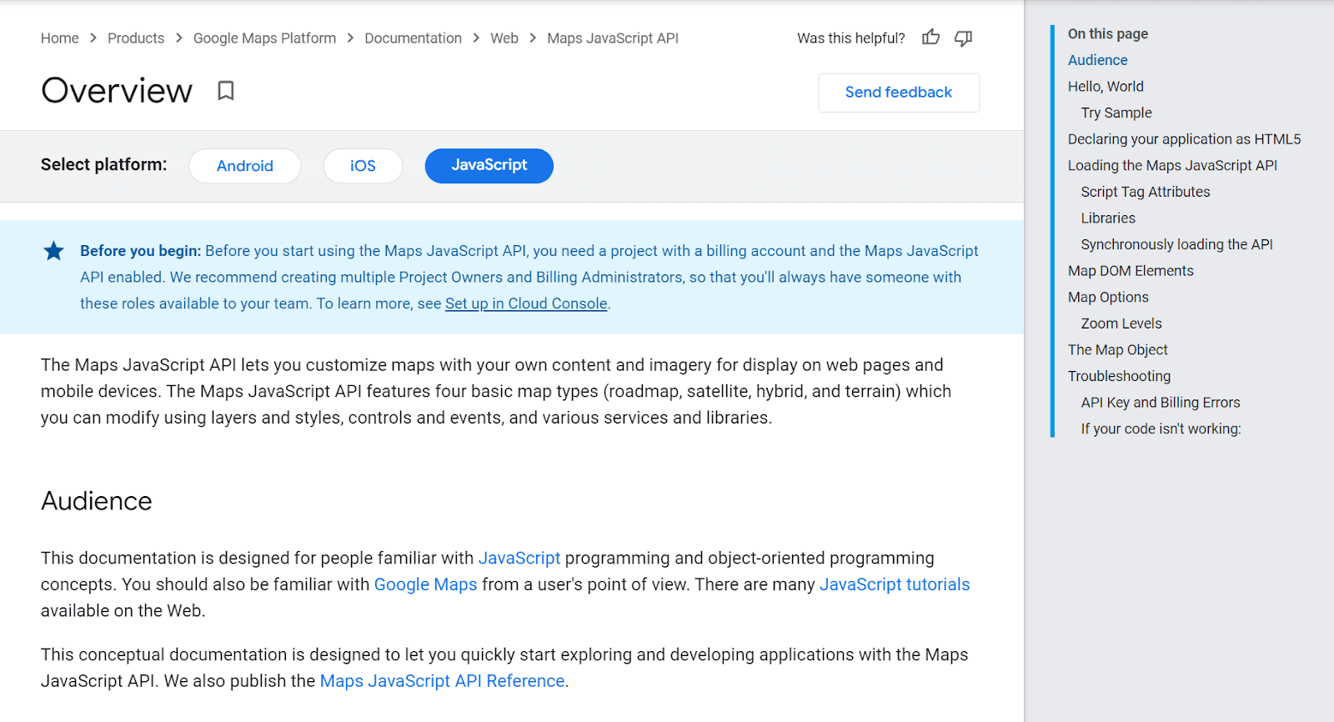Image resolution: width=1334 pixels, height=722 pixels.
Task: Open Maps JavaScript API breadcrumb
Action: pos(613,38)
